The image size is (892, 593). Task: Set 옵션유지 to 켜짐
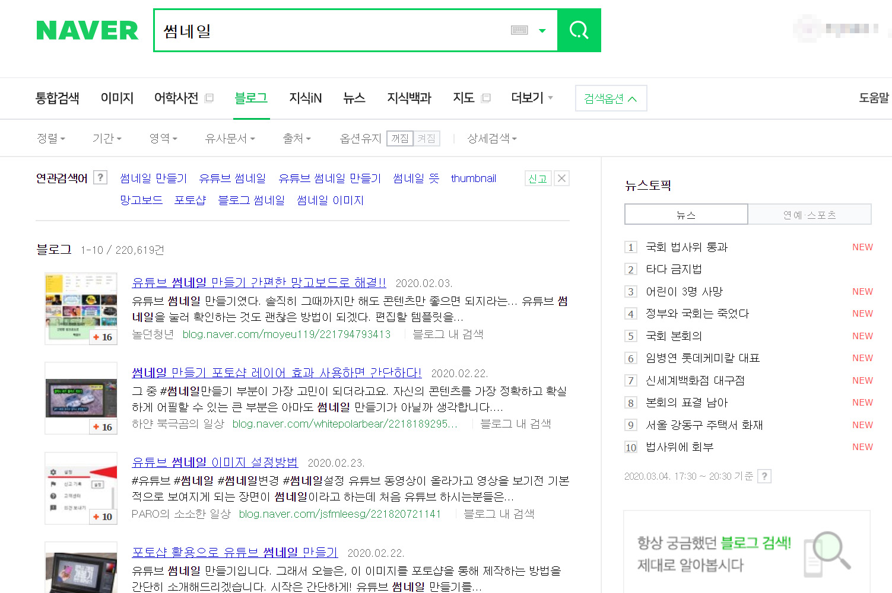point(426,139)
